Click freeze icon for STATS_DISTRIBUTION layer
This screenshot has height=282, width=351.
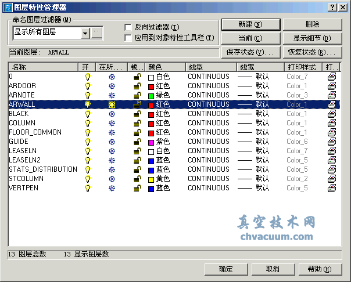[112, 169]
